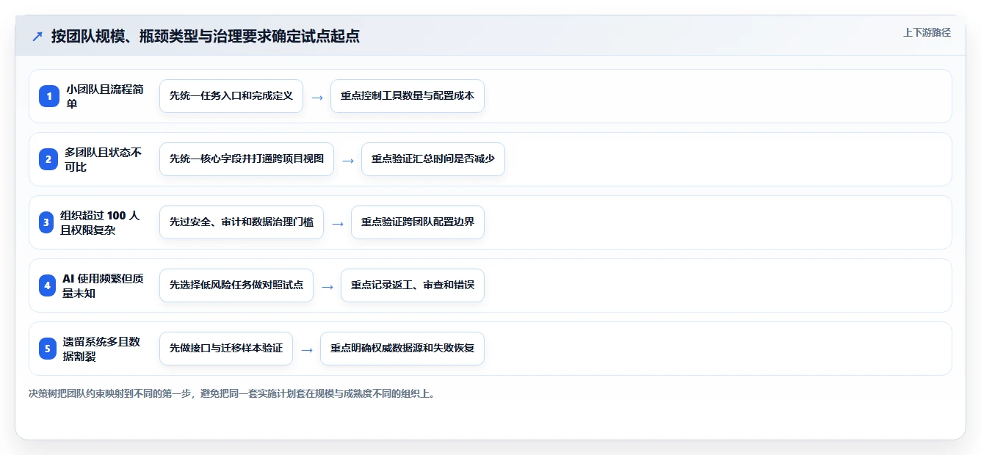The height and width of the screenshot is (455, 981).
Task: Click the number 5 badge for 遗留系统多
Action: pyautogui.click(x=48, y=349)
